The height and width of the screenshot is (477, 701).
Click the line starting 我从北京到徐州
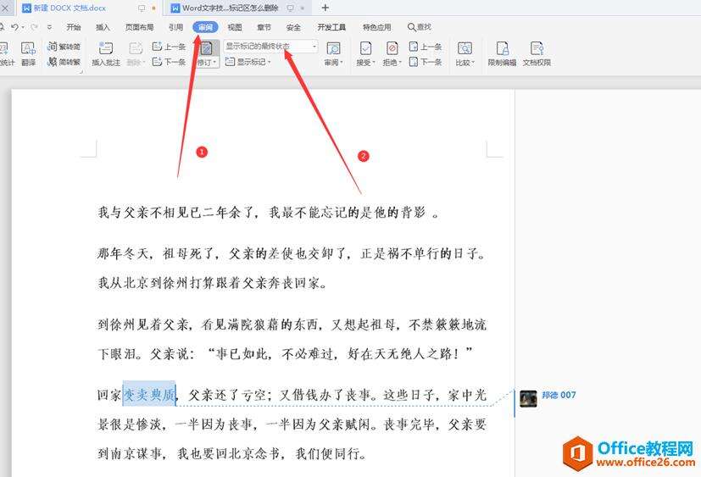point(213,283)
